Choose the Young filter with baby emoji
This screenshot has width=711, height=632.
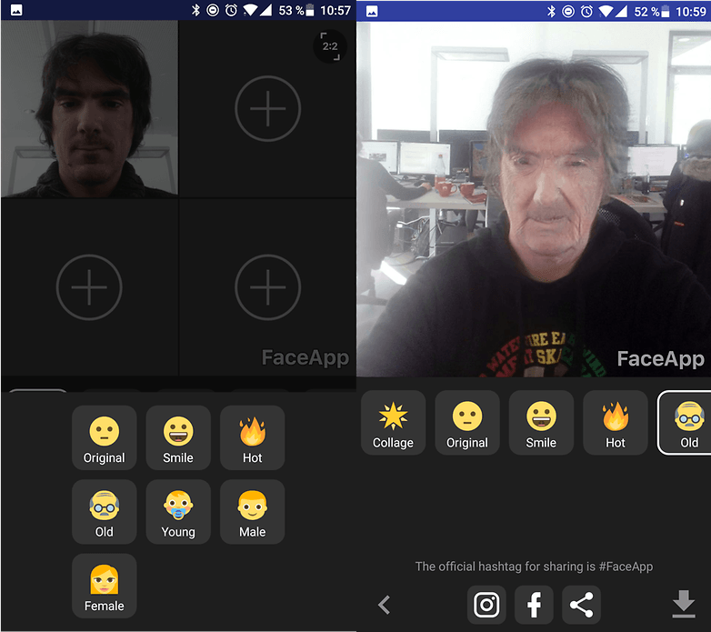pos(178,512)
